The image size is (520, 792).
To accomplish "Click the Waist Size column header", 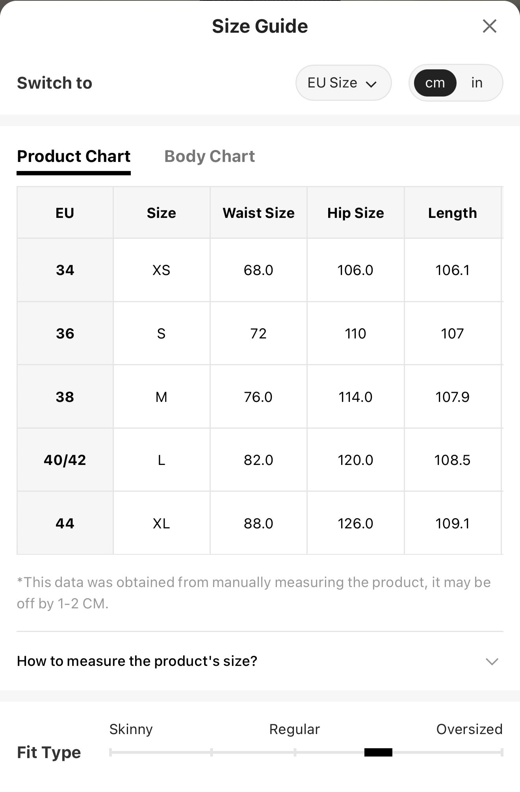I will click(258, 213).
